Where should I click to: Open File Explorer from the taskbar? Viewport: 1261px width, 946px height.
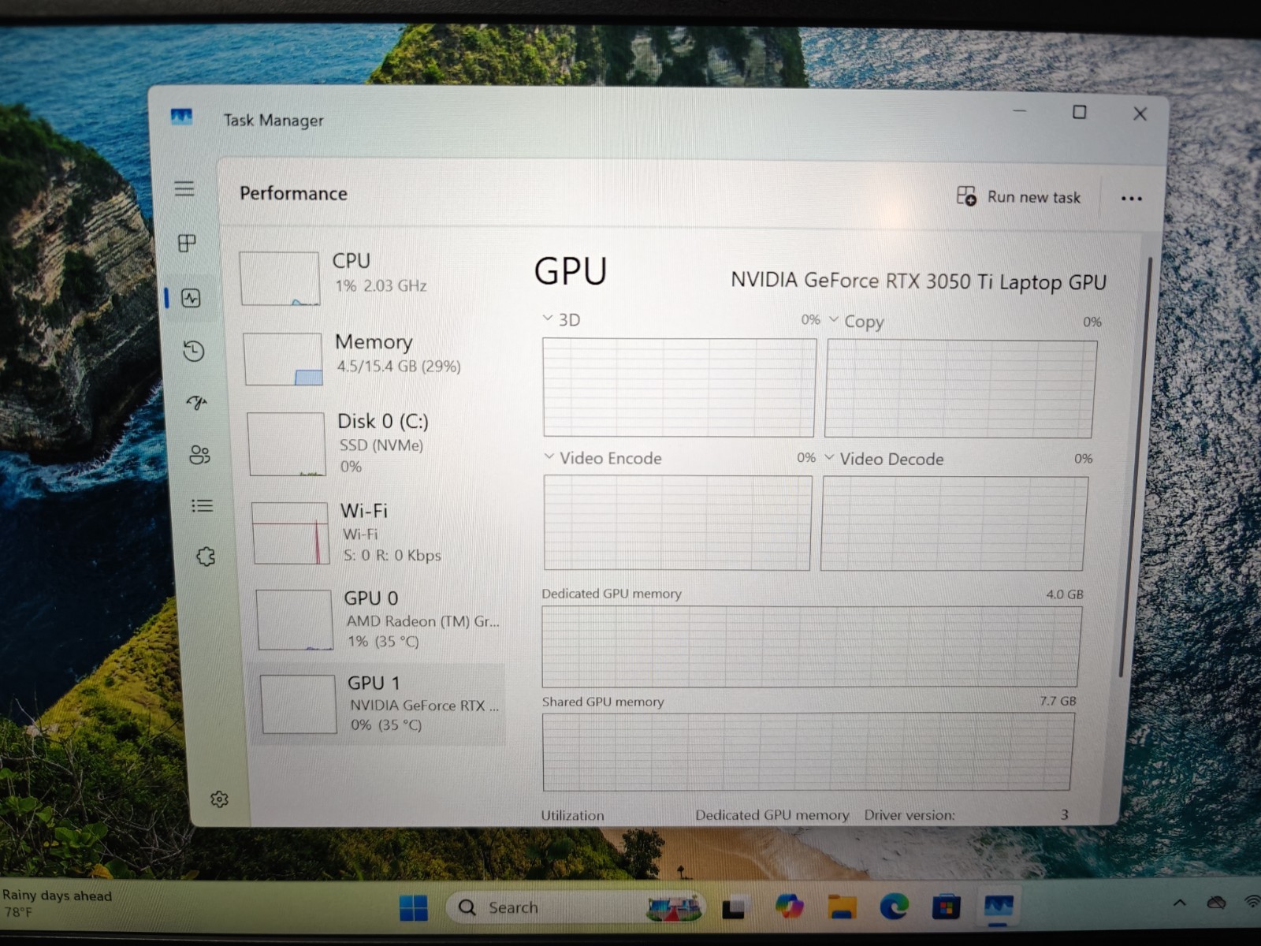[x=842, y=907]
